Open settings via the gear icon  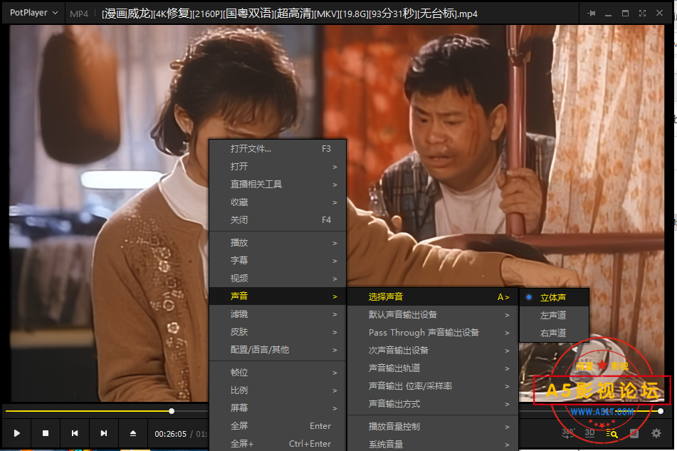[x=656, y=433]
